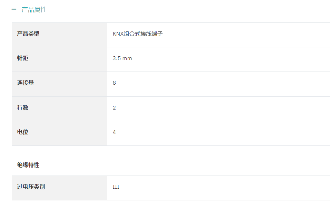Click the blank area of the 针距 value row
The height and width of the screenshot is (208, 335).
231,59
